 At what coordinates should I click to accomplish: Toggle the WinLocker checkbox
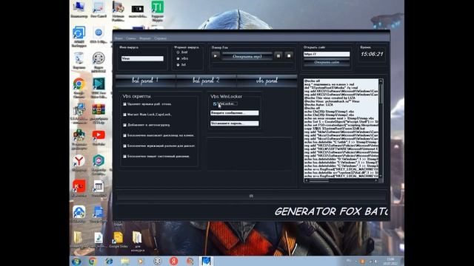pyautogui.click(x=215, y=103)
